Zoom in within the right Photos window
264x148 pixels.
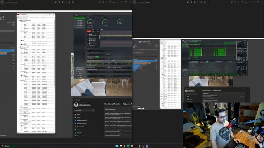[x=242, y=2]
